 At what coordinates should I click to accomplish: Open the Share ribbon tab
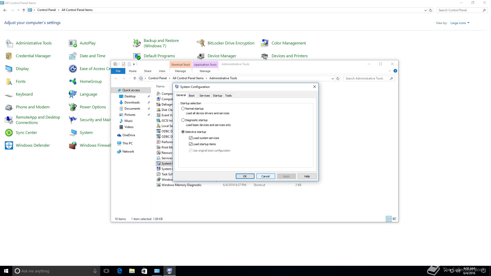point(148,71)
